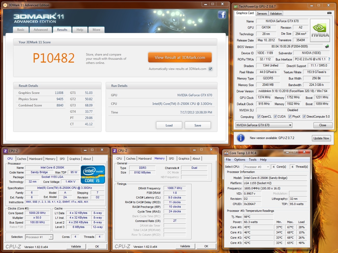Click the Load button in Run Details
The height and width of the screenshot is (253, 338).
[x=169, y=125]
